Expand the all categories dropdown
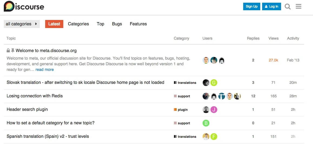The height and width of the screenshot is (144, 313). coord(22,24)
